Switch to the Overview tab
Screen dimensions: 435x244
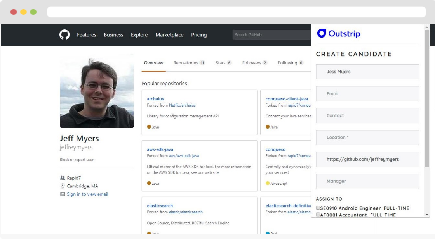(x=153, y=63)
